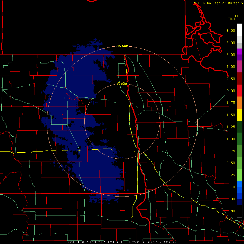The image size is (244, 244).
Task: Click the 3.00 legend value
Action: click(x=231, y=67)
